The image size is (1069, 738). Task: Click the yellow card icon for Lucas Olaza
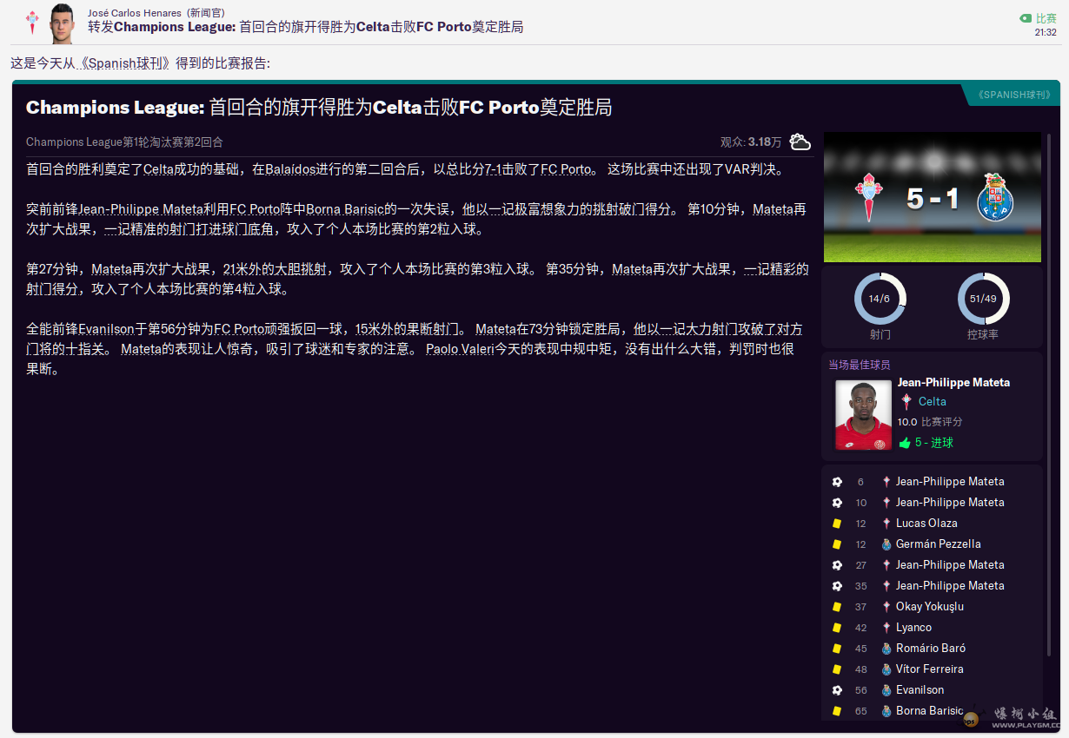(x=837, y=524)
